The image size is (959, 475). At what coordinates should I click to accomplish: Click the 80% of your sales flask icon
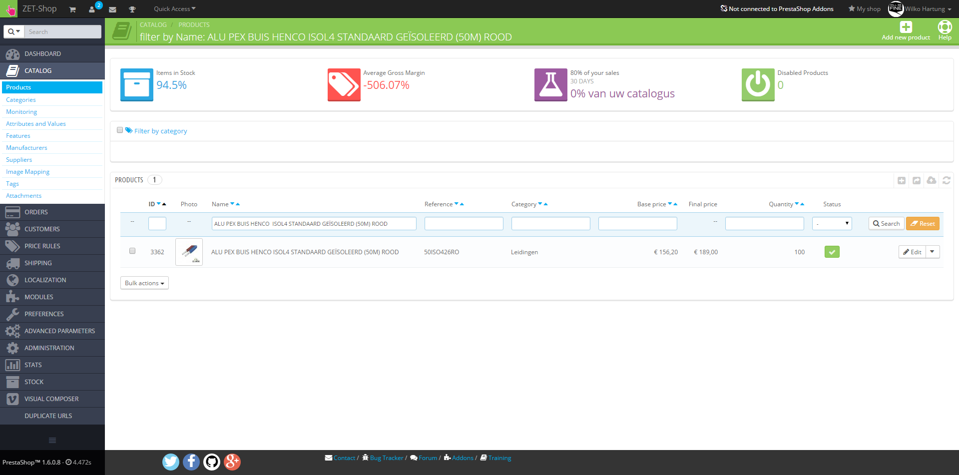point(551,85)
